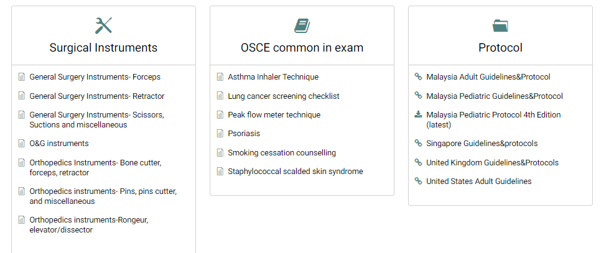Click the folder icon above Protocol heading
Screen dimensions: 614x253
click(500, 26)
